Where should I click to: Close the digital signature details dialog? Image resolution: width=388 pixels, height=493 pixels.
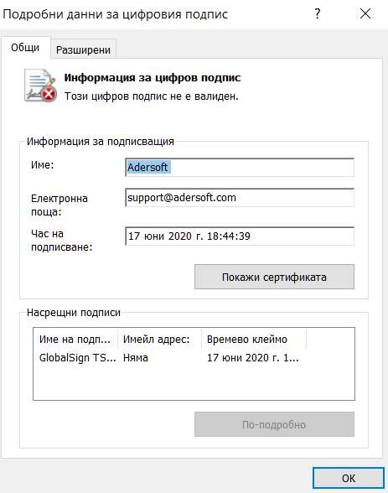365,13
